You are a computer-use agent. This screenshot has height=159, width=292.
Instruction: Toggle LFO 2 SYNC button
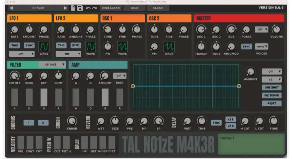pos(76,45)
